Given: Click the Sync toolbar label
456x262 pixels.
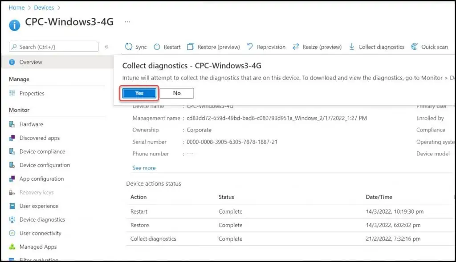Looking at the screenshot, I should click(141, 47).
